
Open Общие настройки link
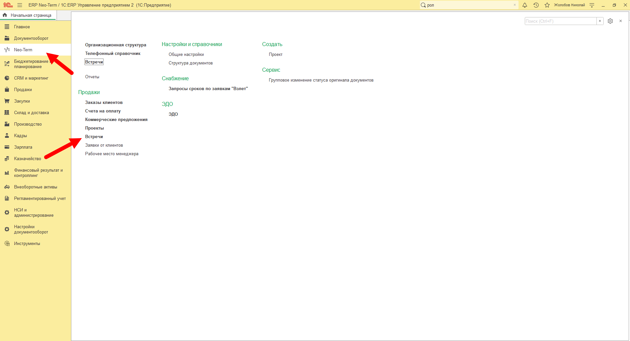coord(186,55)
